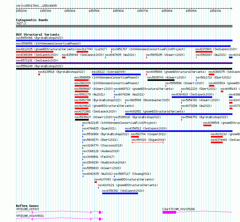Open esv3451767 1000GenomesConsortiumPilotProject entry

(x=148, y=49)
